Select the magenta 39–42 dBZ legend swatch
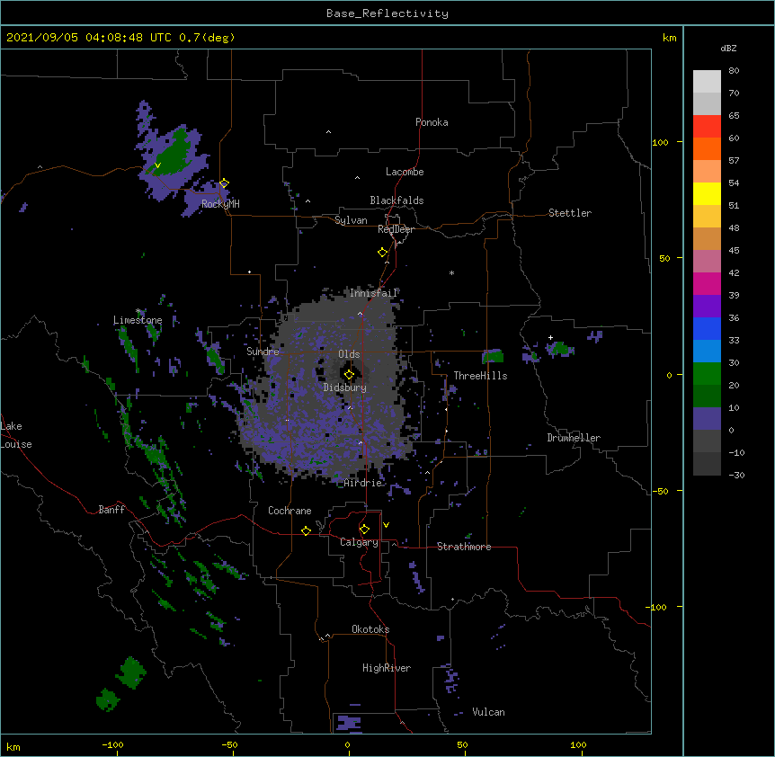Image resolution: width=775 pixels, height=757 pixels. pyautogui.click(x=707, y=283)
